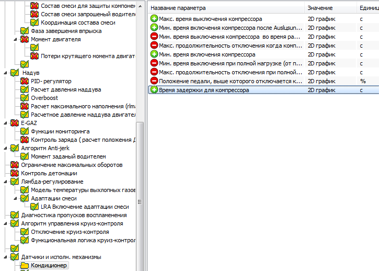Click the red-cross icon beside E-GAZ

(x=15, y=123)
